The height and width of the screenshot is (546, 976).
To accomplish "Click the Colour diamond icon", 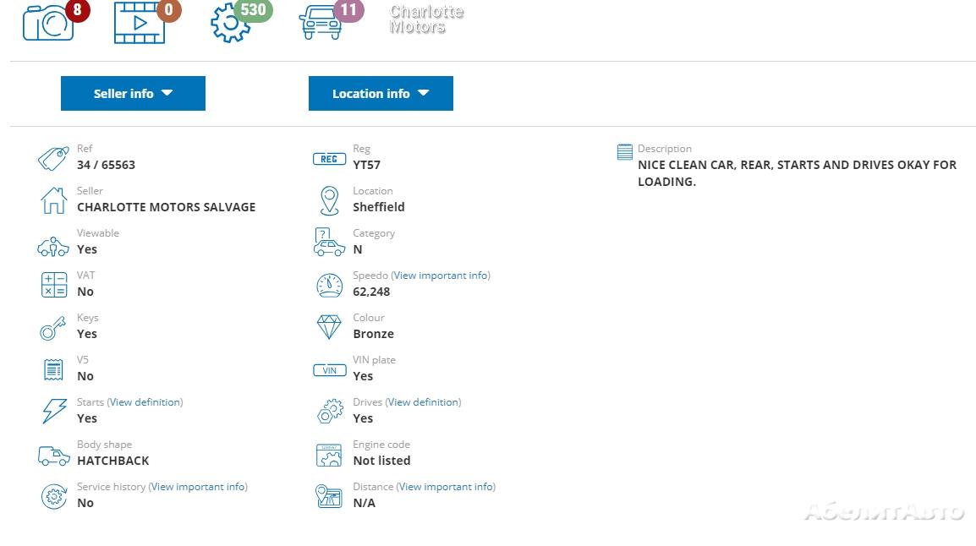I will (x=329, y=327).
